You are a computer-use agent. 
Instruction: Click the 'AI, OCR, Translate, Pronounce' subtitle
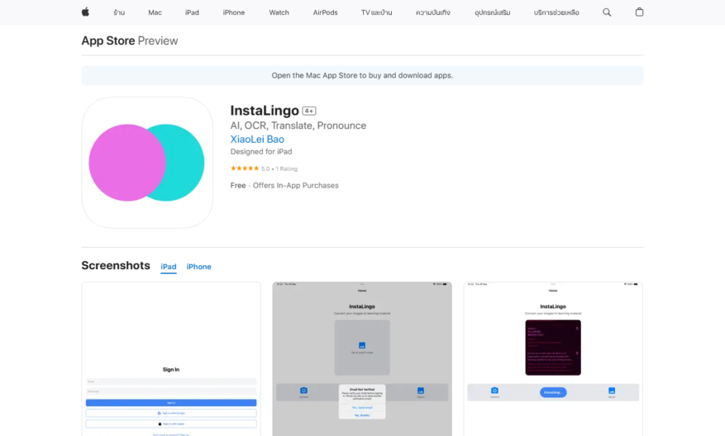pos(298,126)
